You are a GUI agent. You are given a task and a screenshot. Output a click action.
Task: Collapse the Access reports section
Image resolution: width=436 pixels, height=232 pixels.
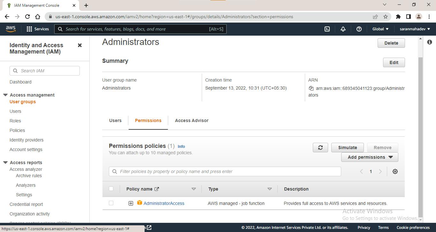(5, 163)
